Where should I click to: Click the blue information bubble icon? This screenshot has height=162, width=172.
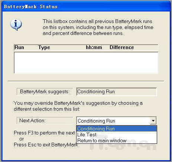16,25
